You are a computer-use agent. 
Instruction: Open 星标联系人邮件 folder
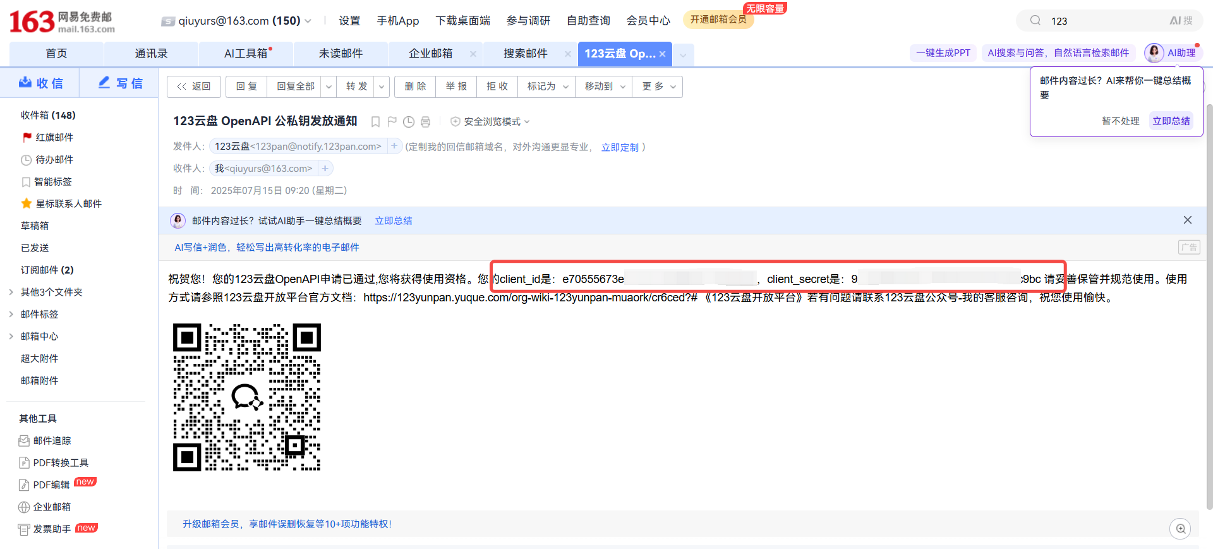click(x=61, y=203)
